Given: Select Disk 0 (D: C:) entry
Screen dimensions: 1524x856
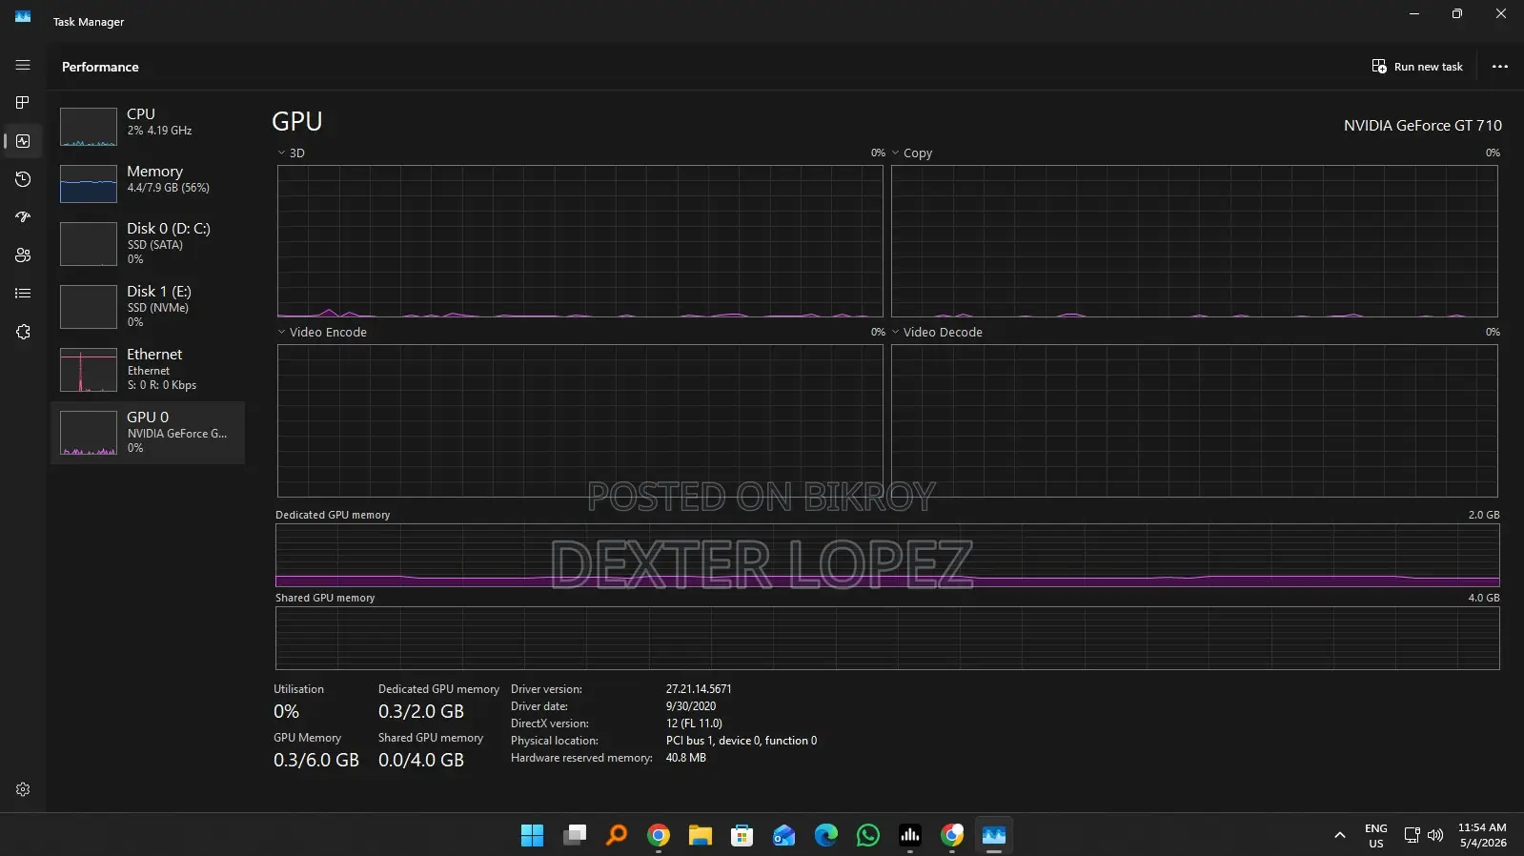Looking at the screenshot, I should pyautogui.click(x=148, y=243).
